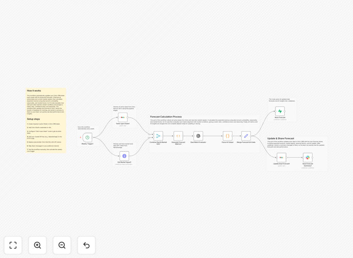This screenshot has height=258, width=353.
Task: Click the Deal Match Evaluator label
Action: click(198, 143)
